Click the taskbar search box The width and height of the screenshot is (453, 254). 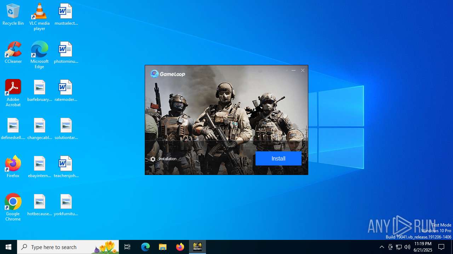point(68,247)
